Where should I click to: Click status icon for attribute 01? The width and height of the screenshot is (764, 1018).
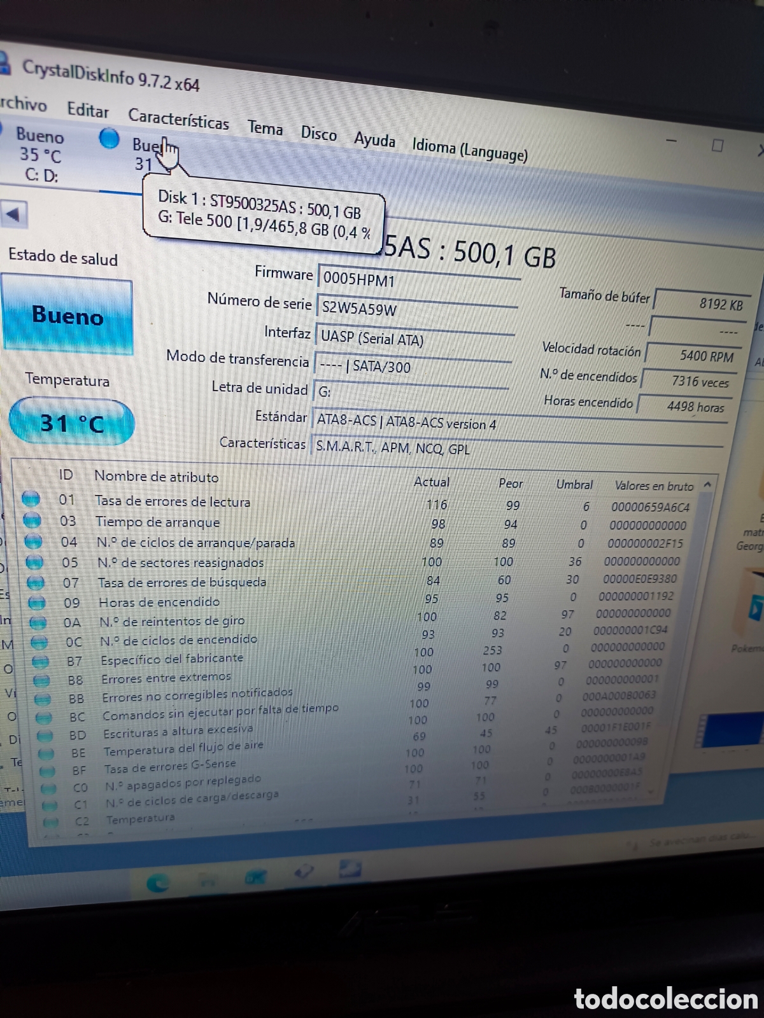(31, 499)
